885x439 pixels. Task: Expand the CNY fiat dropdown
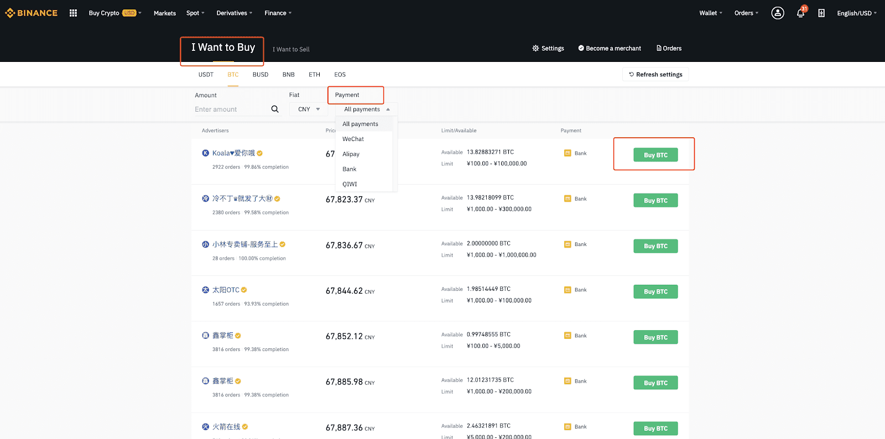point(309,109)
